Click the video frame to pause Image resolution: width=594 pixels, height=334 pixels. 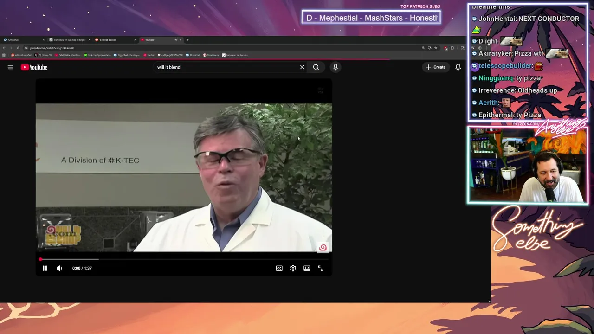tap(184, 177)
